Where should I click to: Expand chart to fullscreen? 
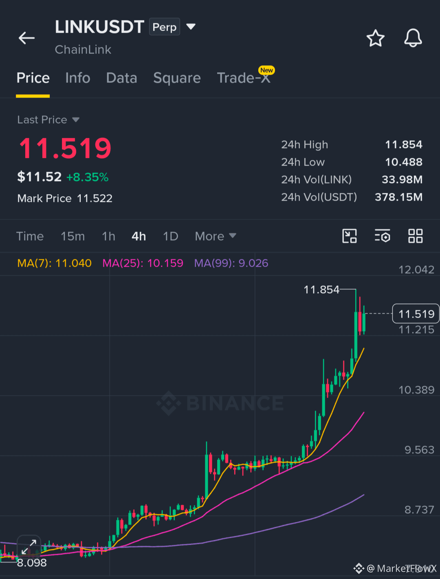coord(29,547)
